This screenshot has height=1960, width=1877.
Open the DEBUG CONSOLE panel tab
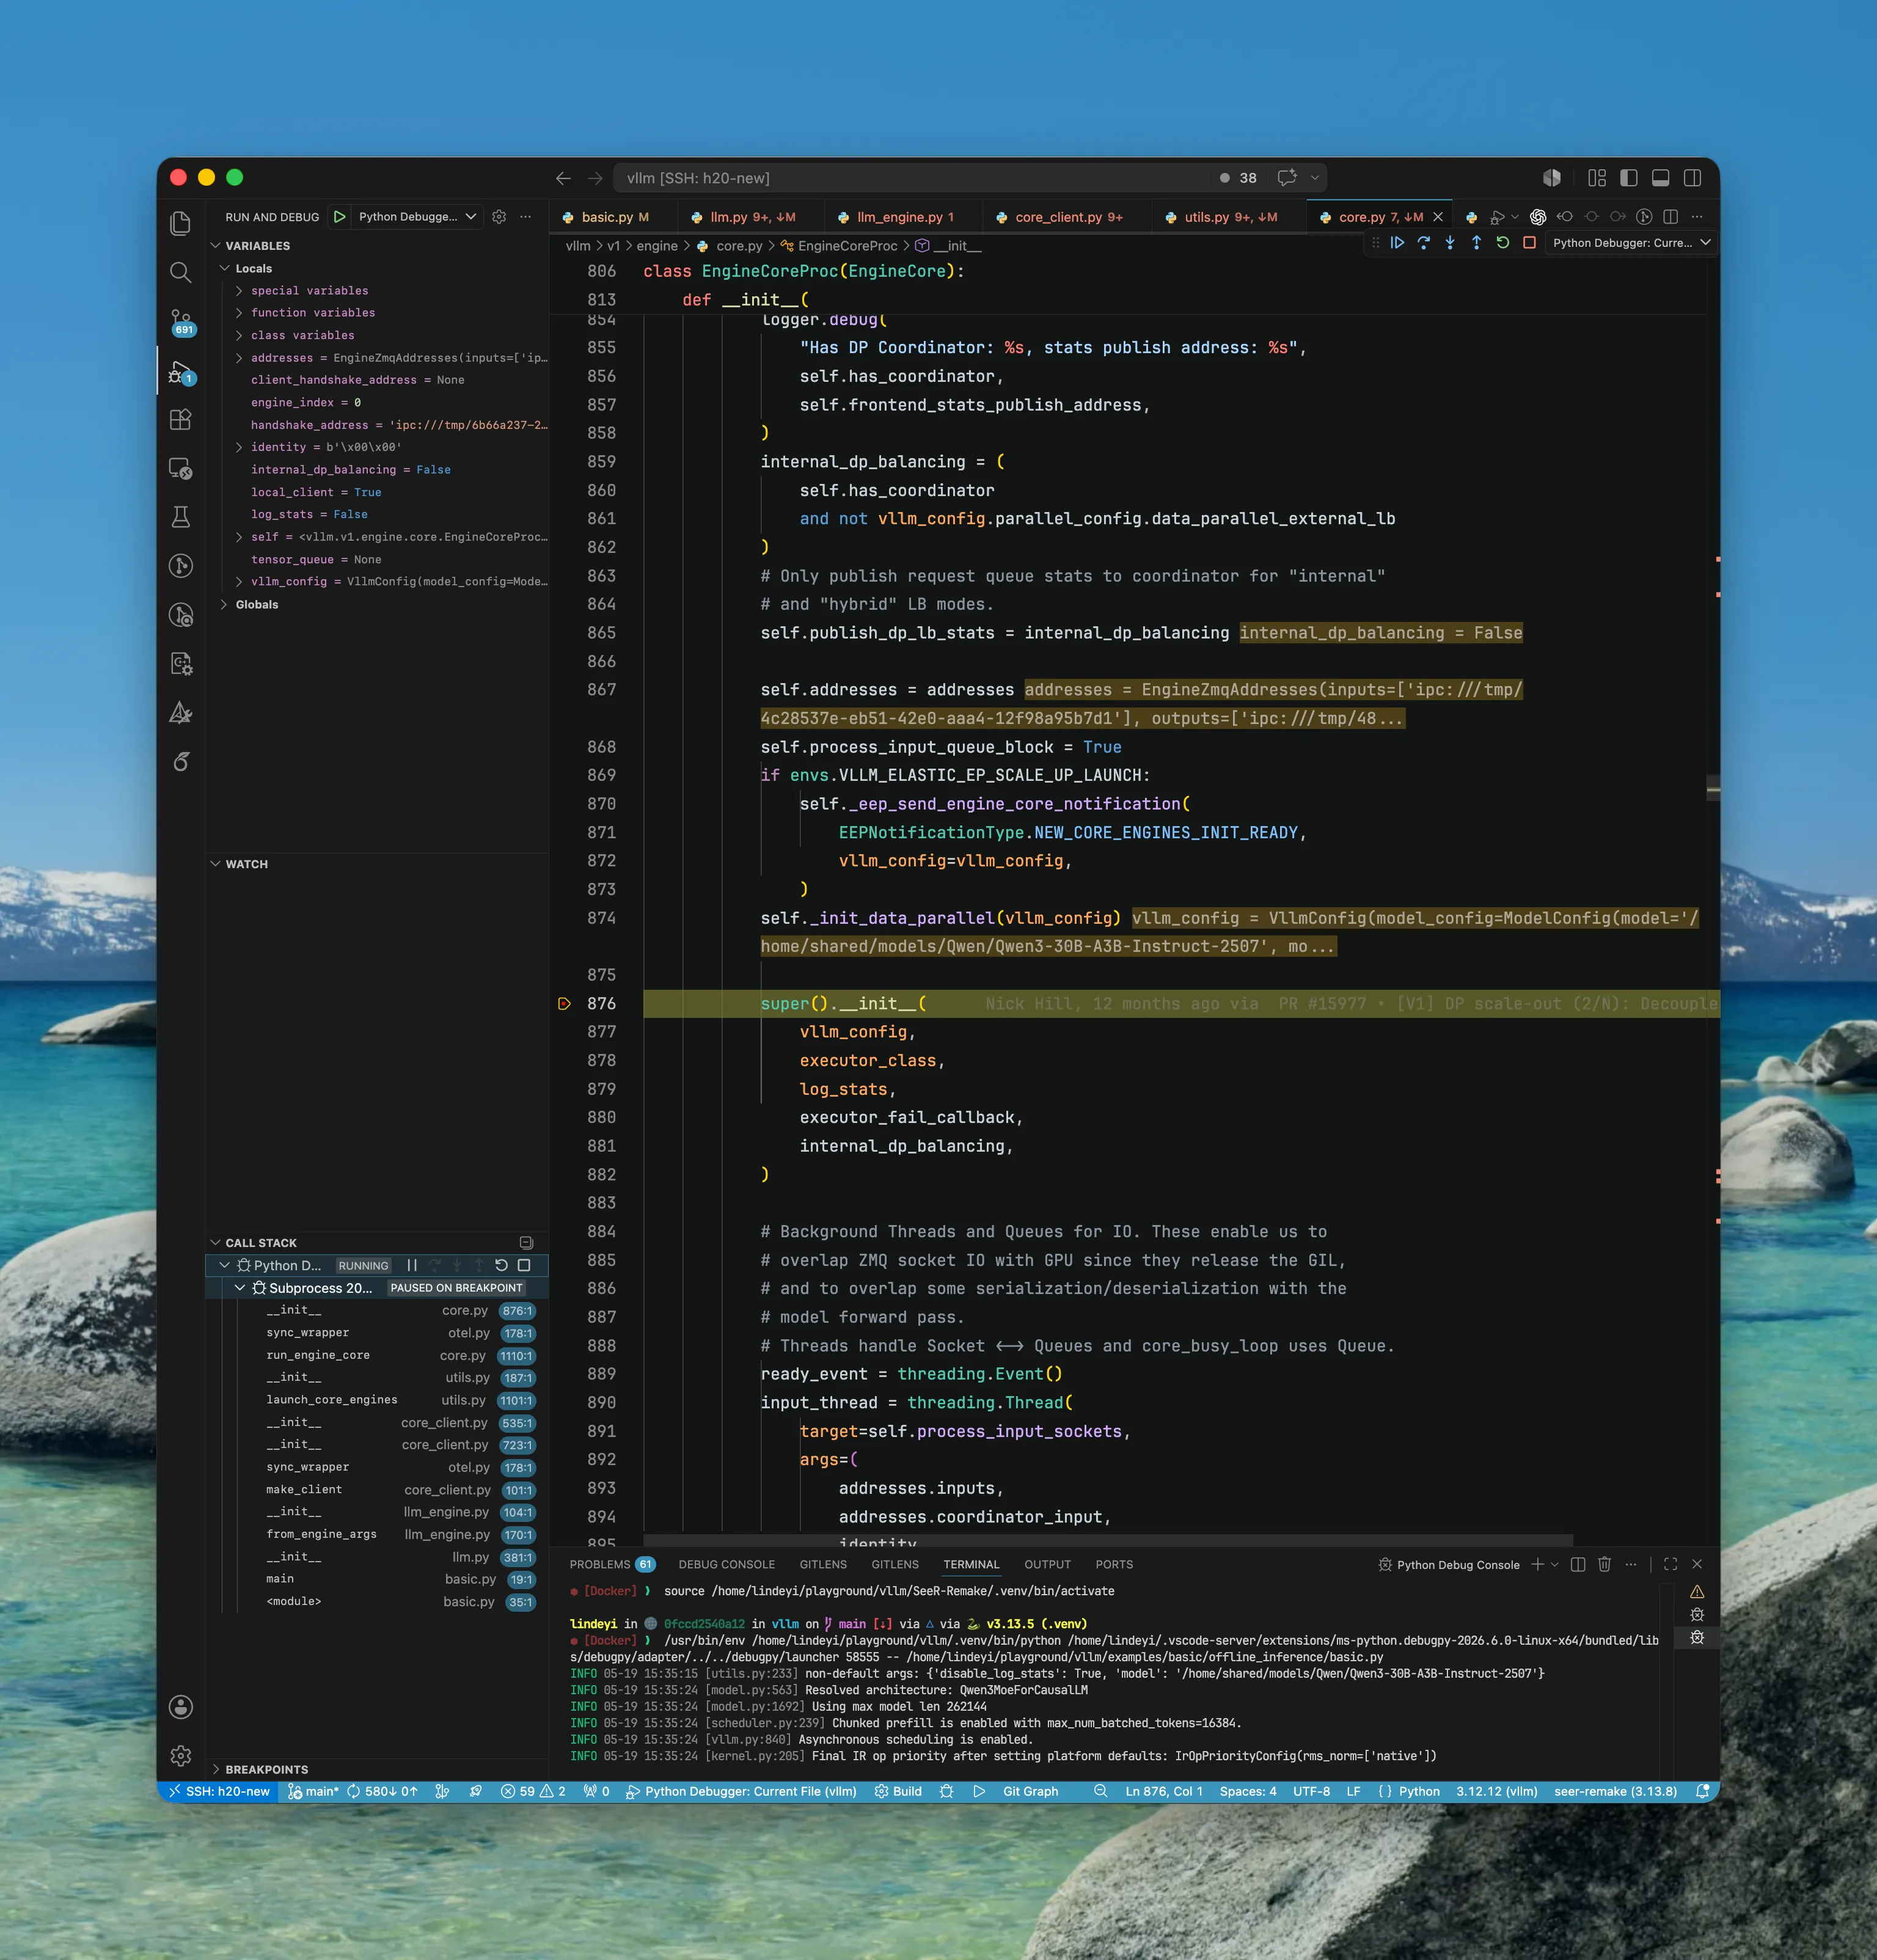(x=726, y=1565)
